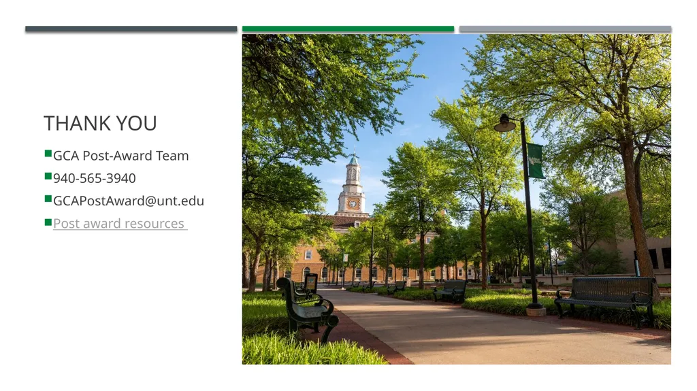Viewport: 697px width, 391px height.
Task: Click the campus clock tower photo
Action: pyautogui.click(x=457, y=199)
